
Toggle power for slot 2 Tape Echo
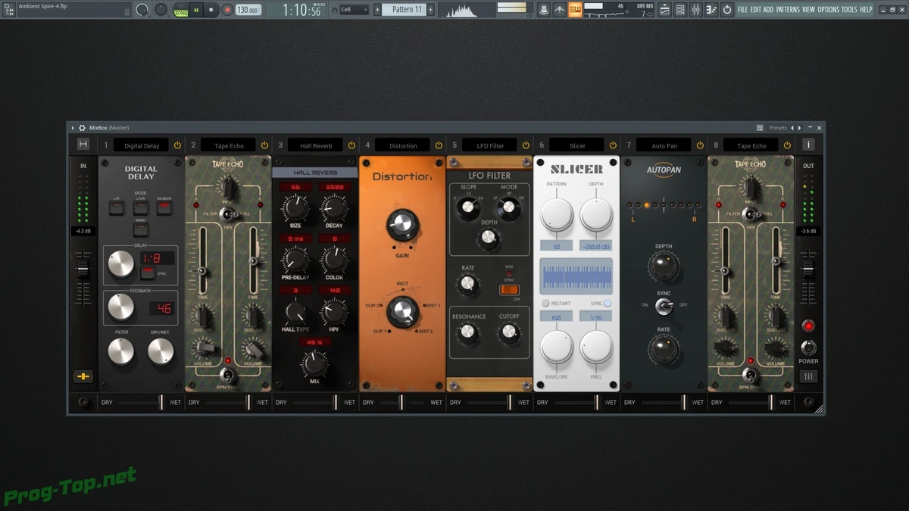point(264,145)
